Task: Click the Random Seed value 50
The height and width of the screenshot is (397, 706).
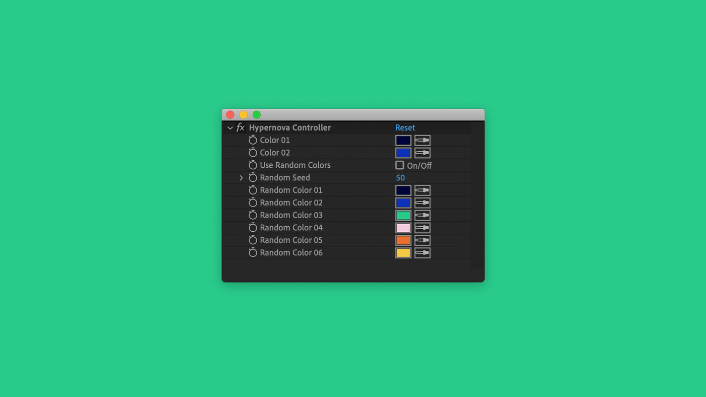Action: (x=400, y=178)
